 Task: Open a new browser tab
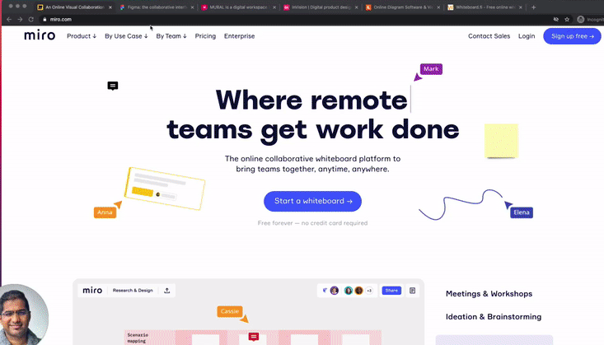pos(533,7)
